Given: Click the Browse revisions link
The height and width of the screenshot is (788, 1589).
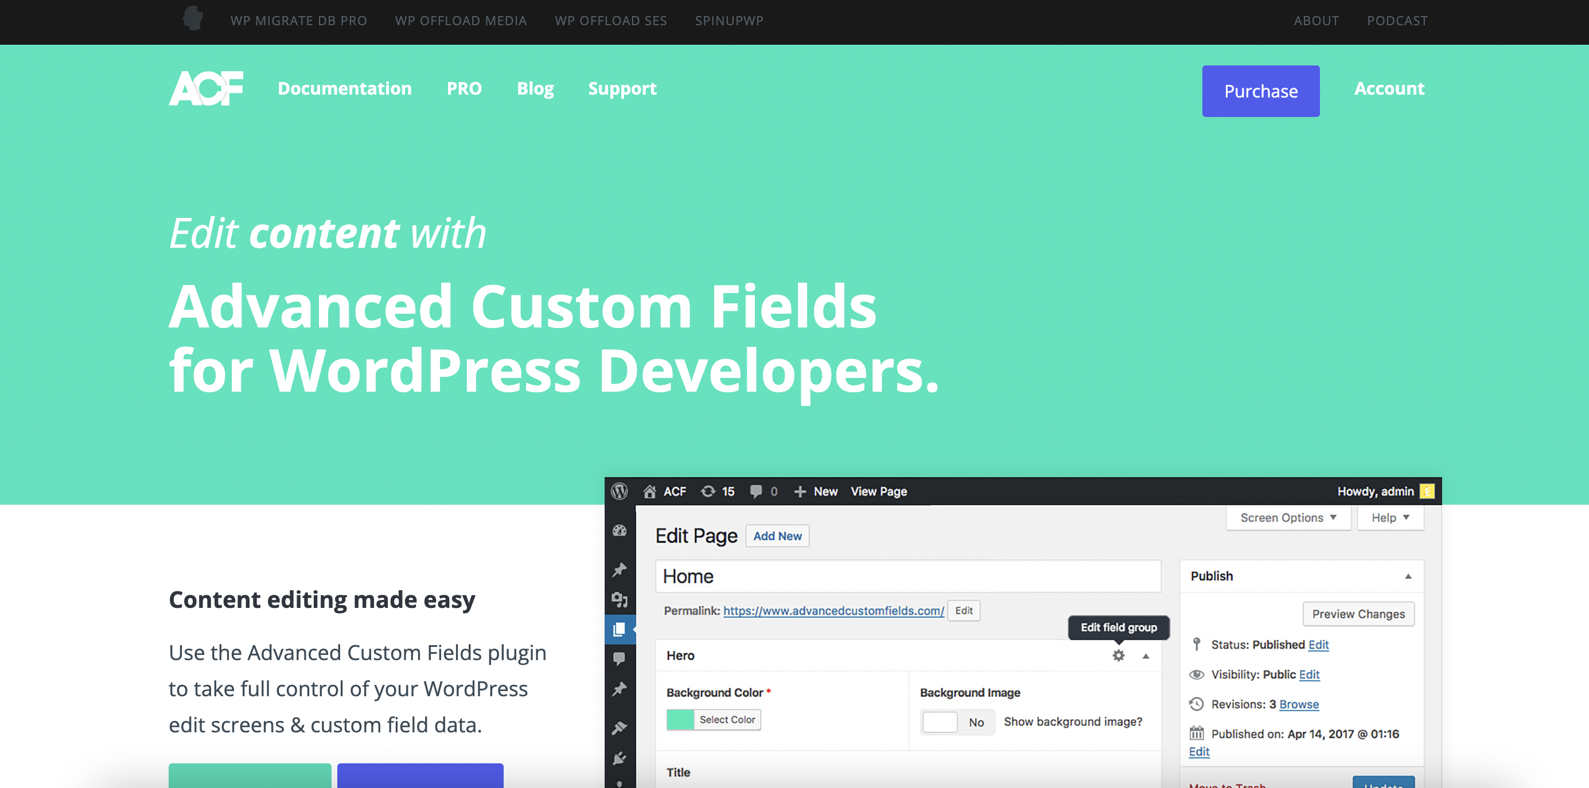Looking at the screenshot, I should 1299,704.
